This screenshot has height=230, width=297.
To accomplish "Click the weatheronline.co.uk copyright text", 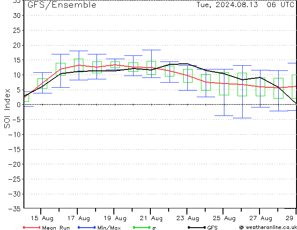I will (268, 227).
